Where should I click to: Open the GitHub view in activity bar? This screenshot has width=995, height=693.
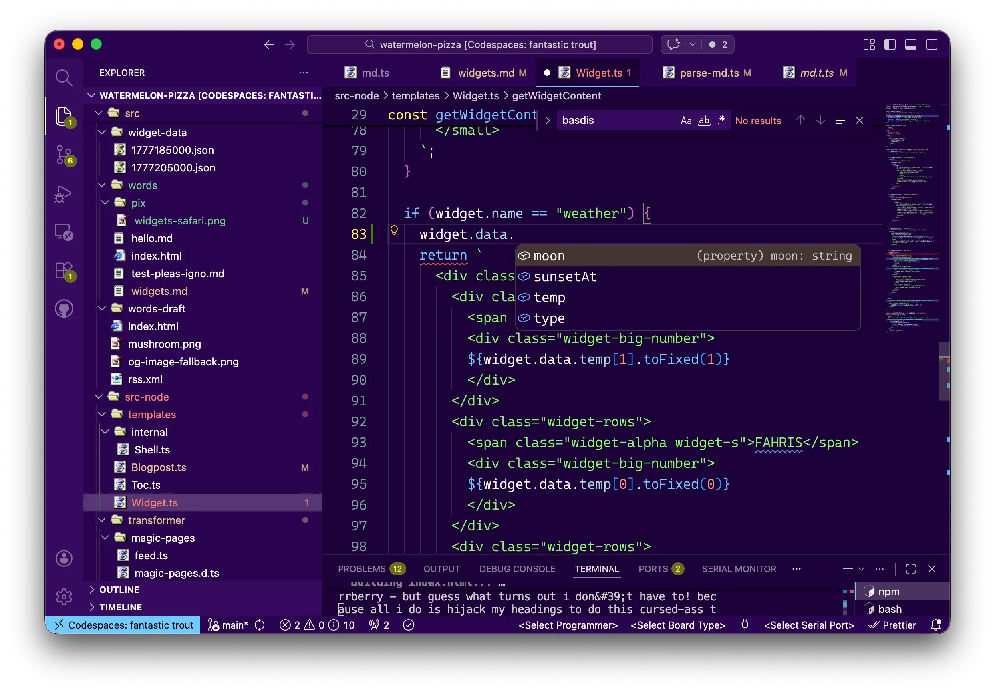pos(64,308)
